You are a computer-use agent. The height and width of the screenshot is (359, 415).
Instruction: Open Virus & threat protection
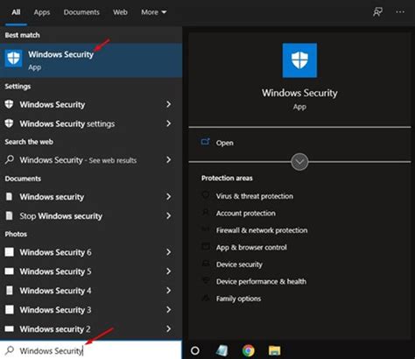255,196
